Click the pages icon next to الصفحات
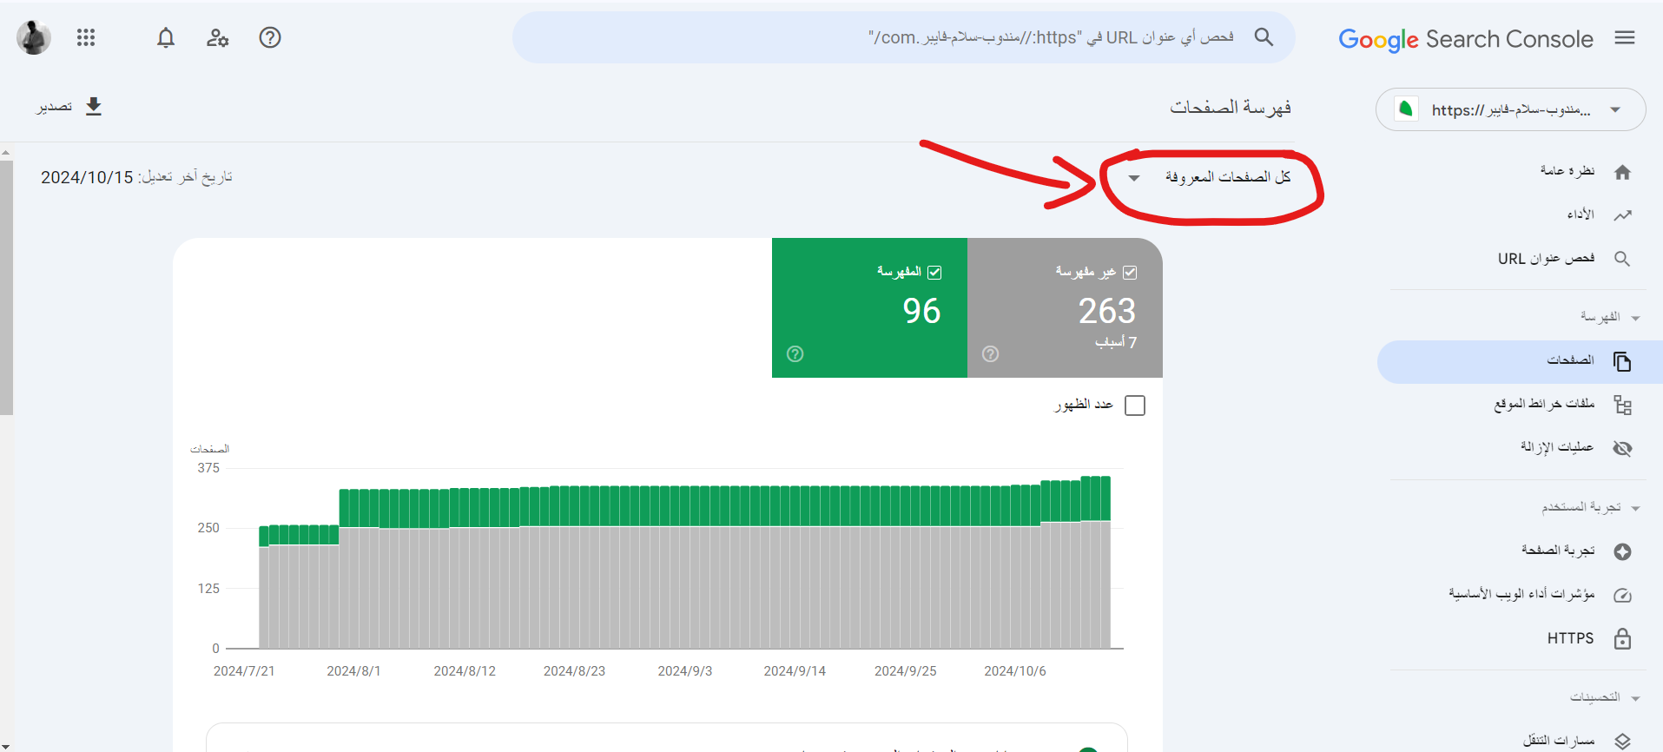1663x752 pixels. pyautogui.click(x=1622, y=361)
